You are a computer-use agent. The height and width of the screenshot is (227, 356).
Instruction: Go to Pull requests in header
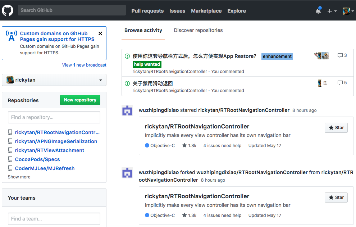click(147, 11)
